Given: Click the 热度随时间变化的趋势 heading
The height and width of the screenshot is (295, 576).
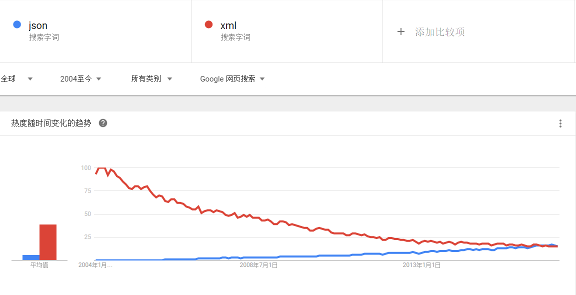Looking at the screenshot, I should [51, 123].
